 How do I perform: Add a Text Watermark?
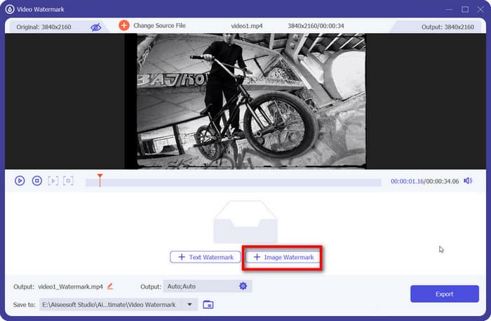pyautogui.click(x=206, y=257)
